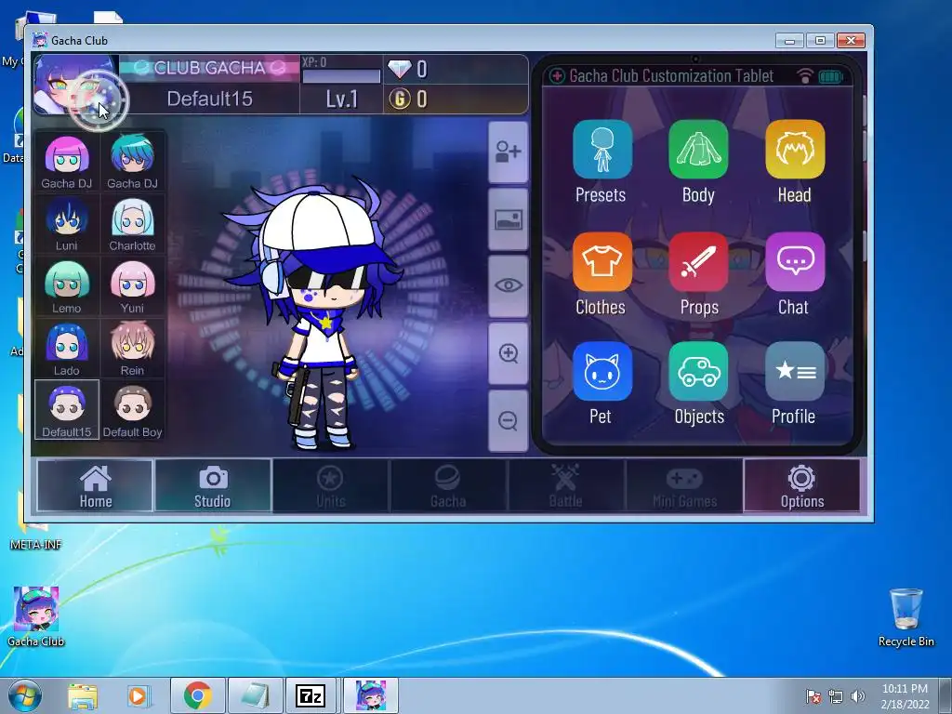
Task: Open the Head customization icon
Action: point(795,150)
